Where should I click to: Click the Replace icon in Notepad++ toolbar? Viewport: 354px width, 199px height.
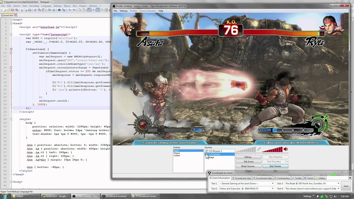tap(64, 10)
